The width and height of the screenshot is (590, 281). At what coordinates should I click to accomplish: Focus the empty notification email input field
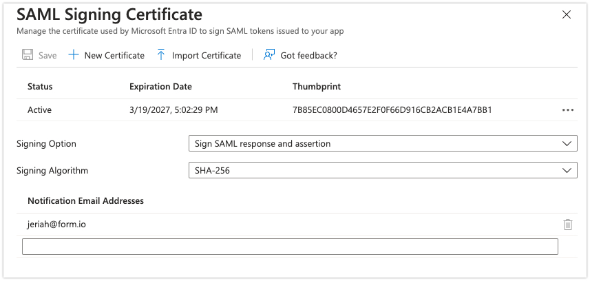(x=290, y=247)
